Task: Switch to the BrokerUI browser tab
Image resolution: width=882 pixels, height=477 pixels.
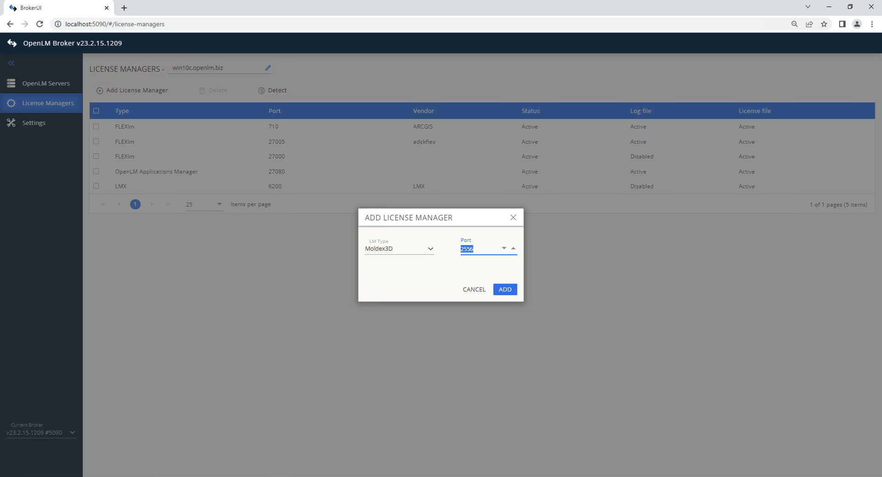Action: click(x=55, y=8)
